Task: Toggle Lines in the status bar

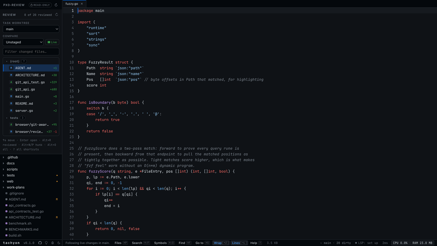Action: 239,243
